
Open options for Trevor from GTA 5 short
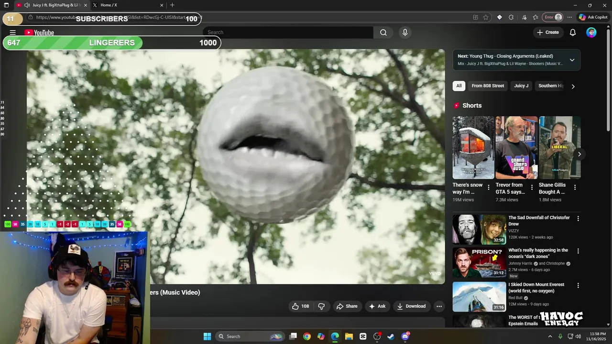(532, 188)
